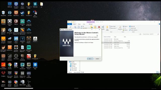The image size is (161, 90).
Task: Select This PC in Explorer navigation pane
Action: (72, 62)
